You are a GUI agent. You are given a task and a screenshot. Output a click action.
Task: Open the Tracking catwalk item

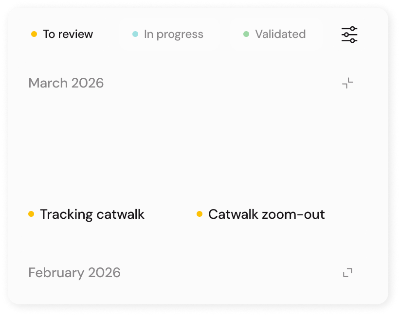[x=92, y=214]
